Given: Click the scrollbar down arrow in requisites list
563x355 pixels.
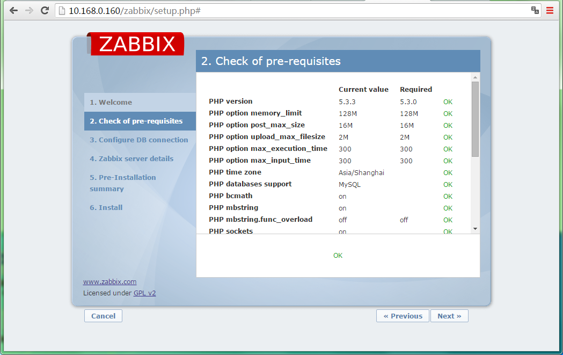Looking at the screenshot, I should [x=475, y=229].
